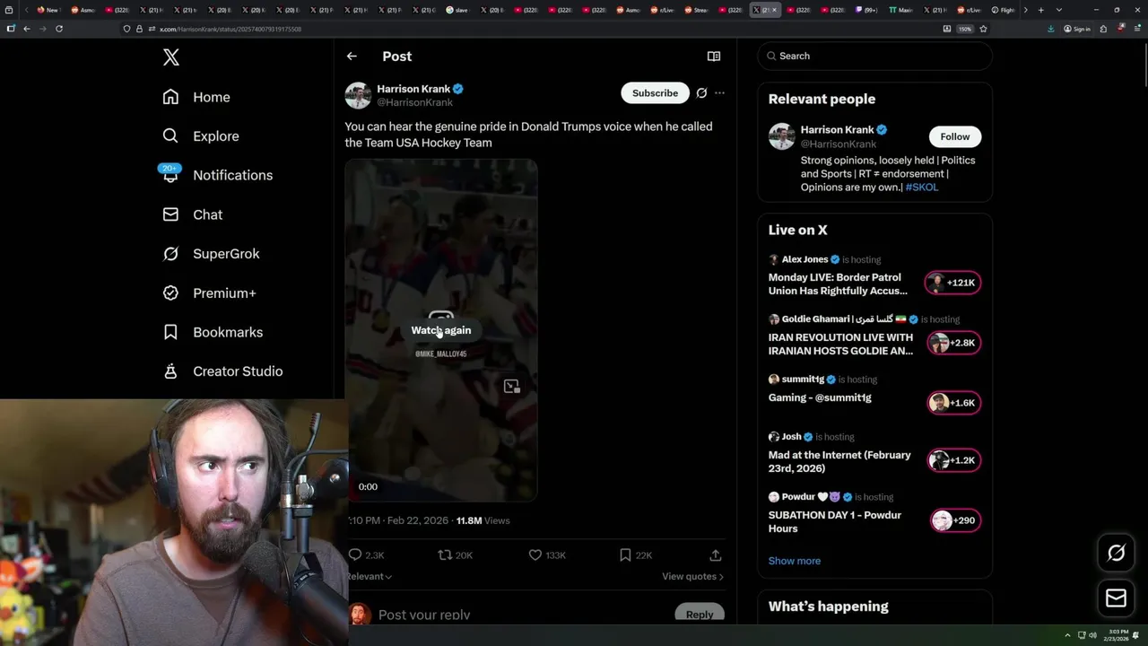Click the browser back arrow

(x=26, y=29)
